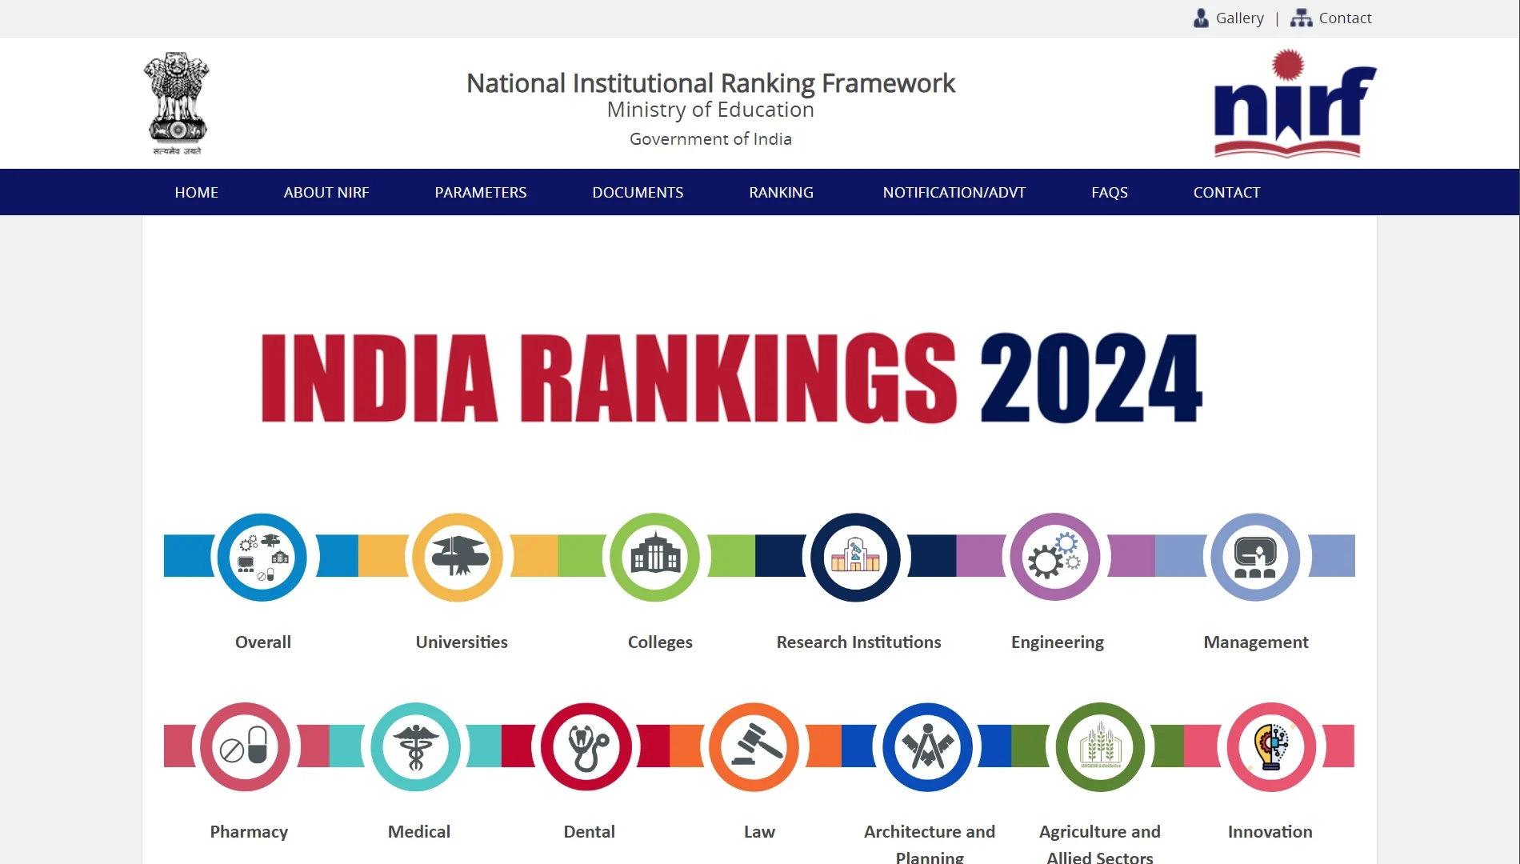This screenshot has width=1520, height=864.
Task: Select the Innovation lightbulb icon
Action: (x=1271, y=747)
